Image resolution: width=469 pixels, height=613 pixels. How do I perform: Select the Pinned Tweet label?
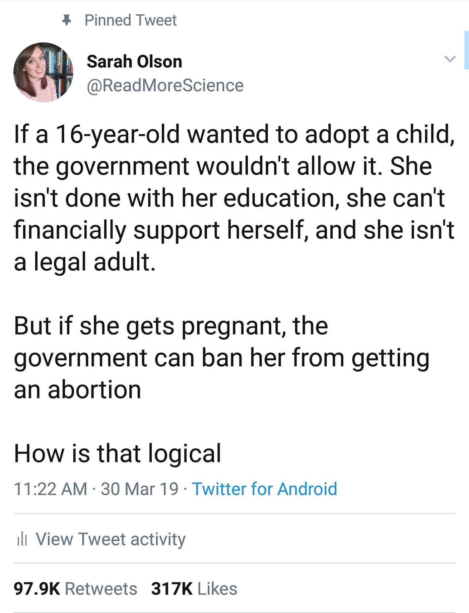tap(131, 20)
